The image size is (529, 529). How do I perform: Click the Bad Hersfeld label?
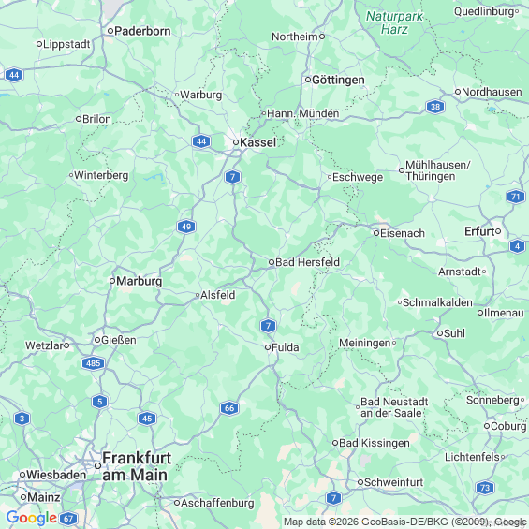coord(307,262)
